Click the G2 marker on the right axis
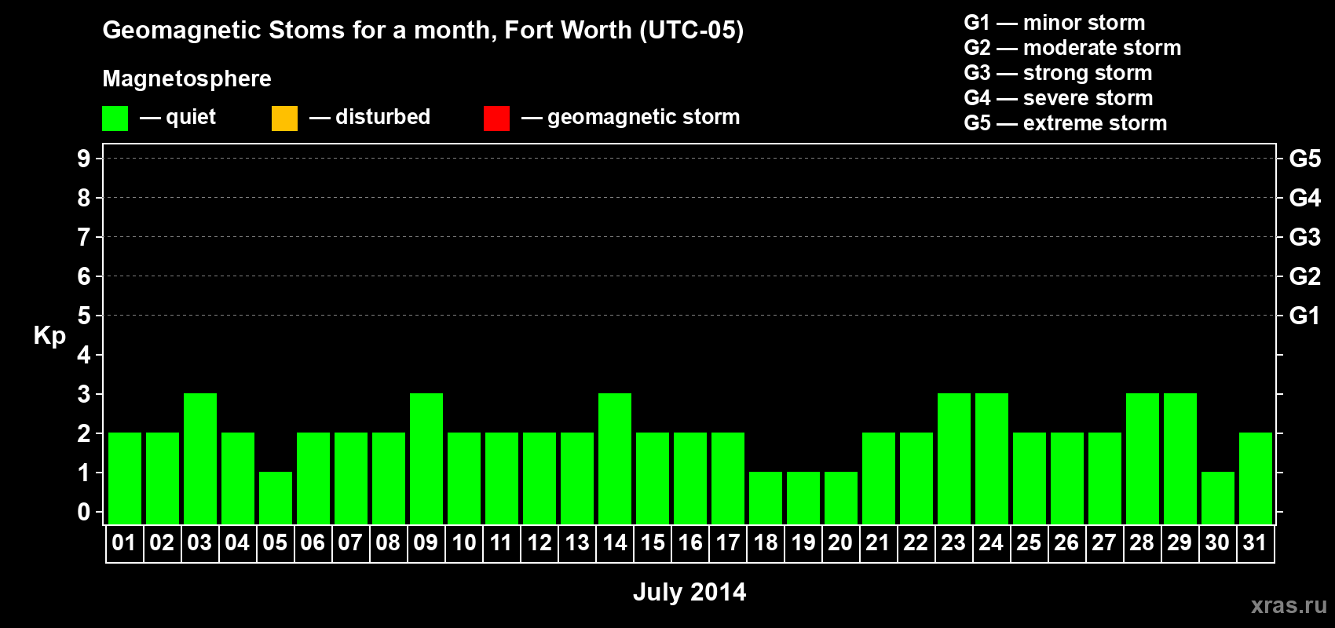 1305,276
